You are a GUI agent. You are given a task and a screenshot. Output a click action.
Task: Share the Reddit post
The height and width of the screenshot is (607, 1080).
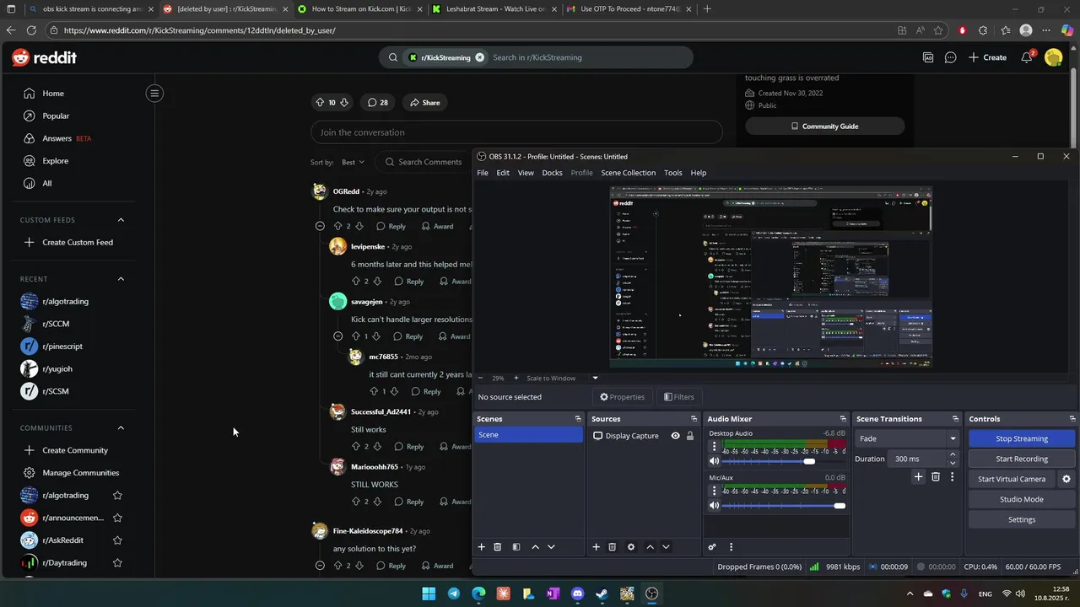(x=424, y=102)
